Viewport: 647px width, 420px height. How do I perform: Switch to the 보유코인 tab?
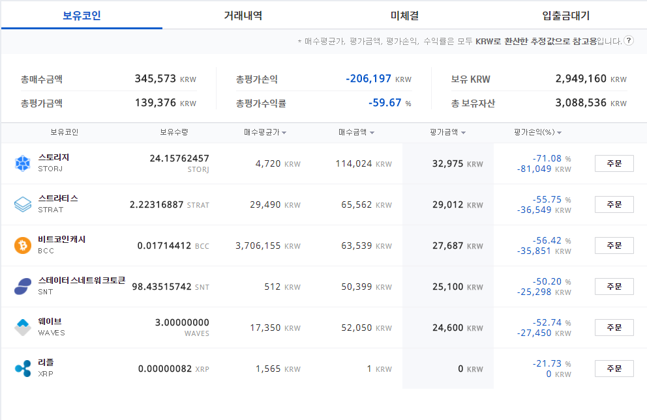click(x=82, y=16)
